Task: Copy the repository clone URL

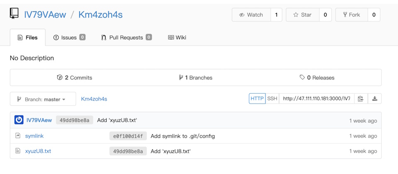Action: click(x=360, y=99)
